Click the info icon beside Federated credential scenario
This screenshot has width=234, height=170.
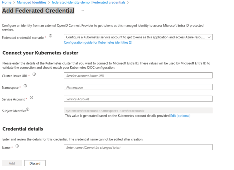click(51, 36)
